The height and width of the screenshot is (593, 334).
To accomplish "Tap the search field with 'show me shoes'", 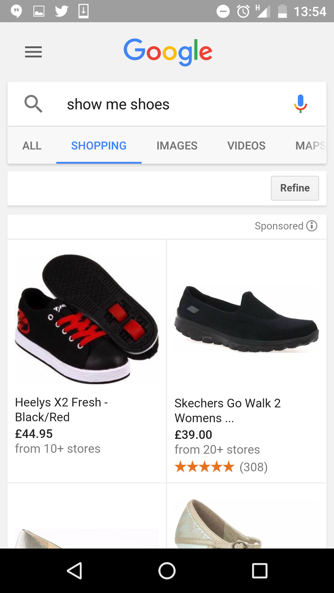I will tap(167, 105).
